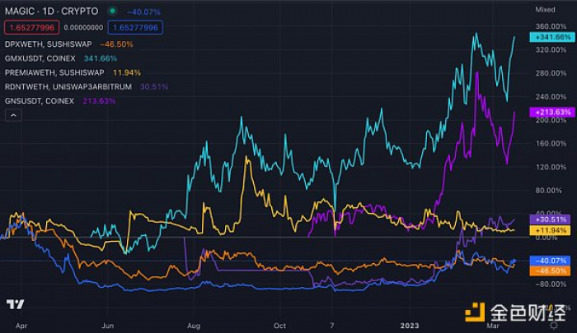This screenshot has height=333, width=577.
Task: Click the +213.63% magenta price label
Action: pos(551,112)
